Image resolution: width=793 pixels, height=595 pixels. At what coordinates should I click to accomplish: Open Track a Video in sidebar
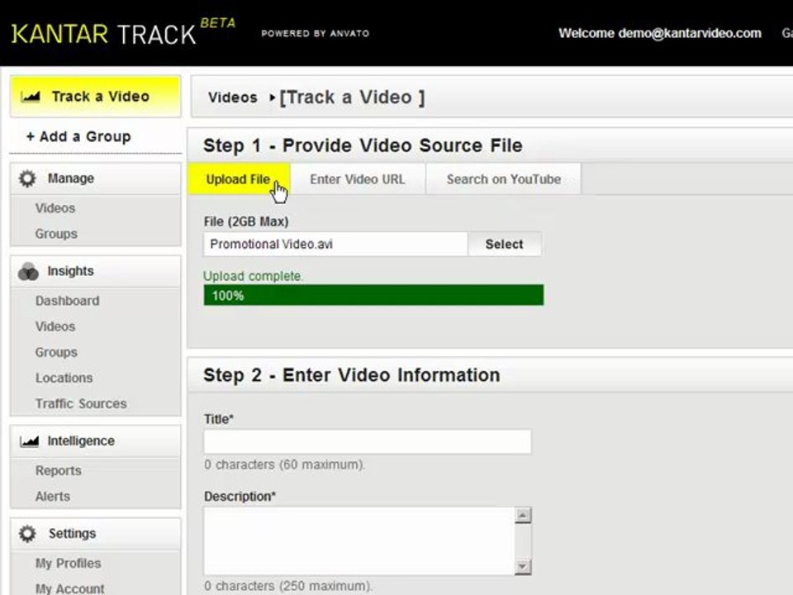(96, 97)
